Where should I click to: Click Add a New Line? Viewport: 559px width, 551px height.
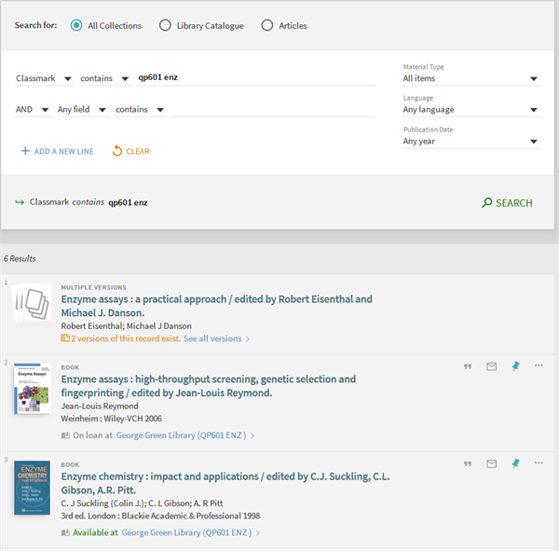57,151
